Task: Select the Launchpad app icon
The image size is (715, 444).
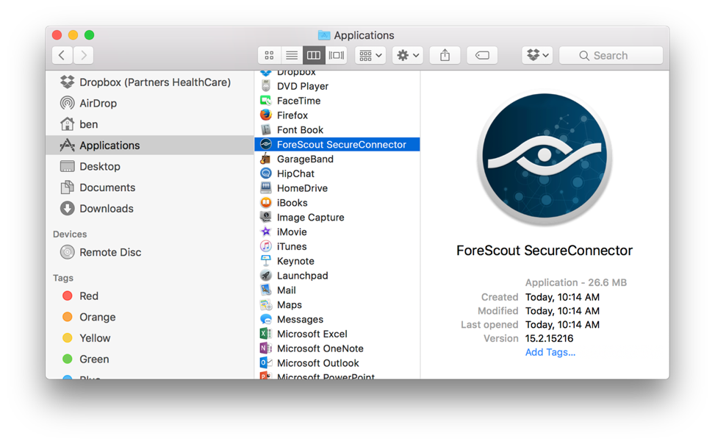Action: tap(266, 276)
